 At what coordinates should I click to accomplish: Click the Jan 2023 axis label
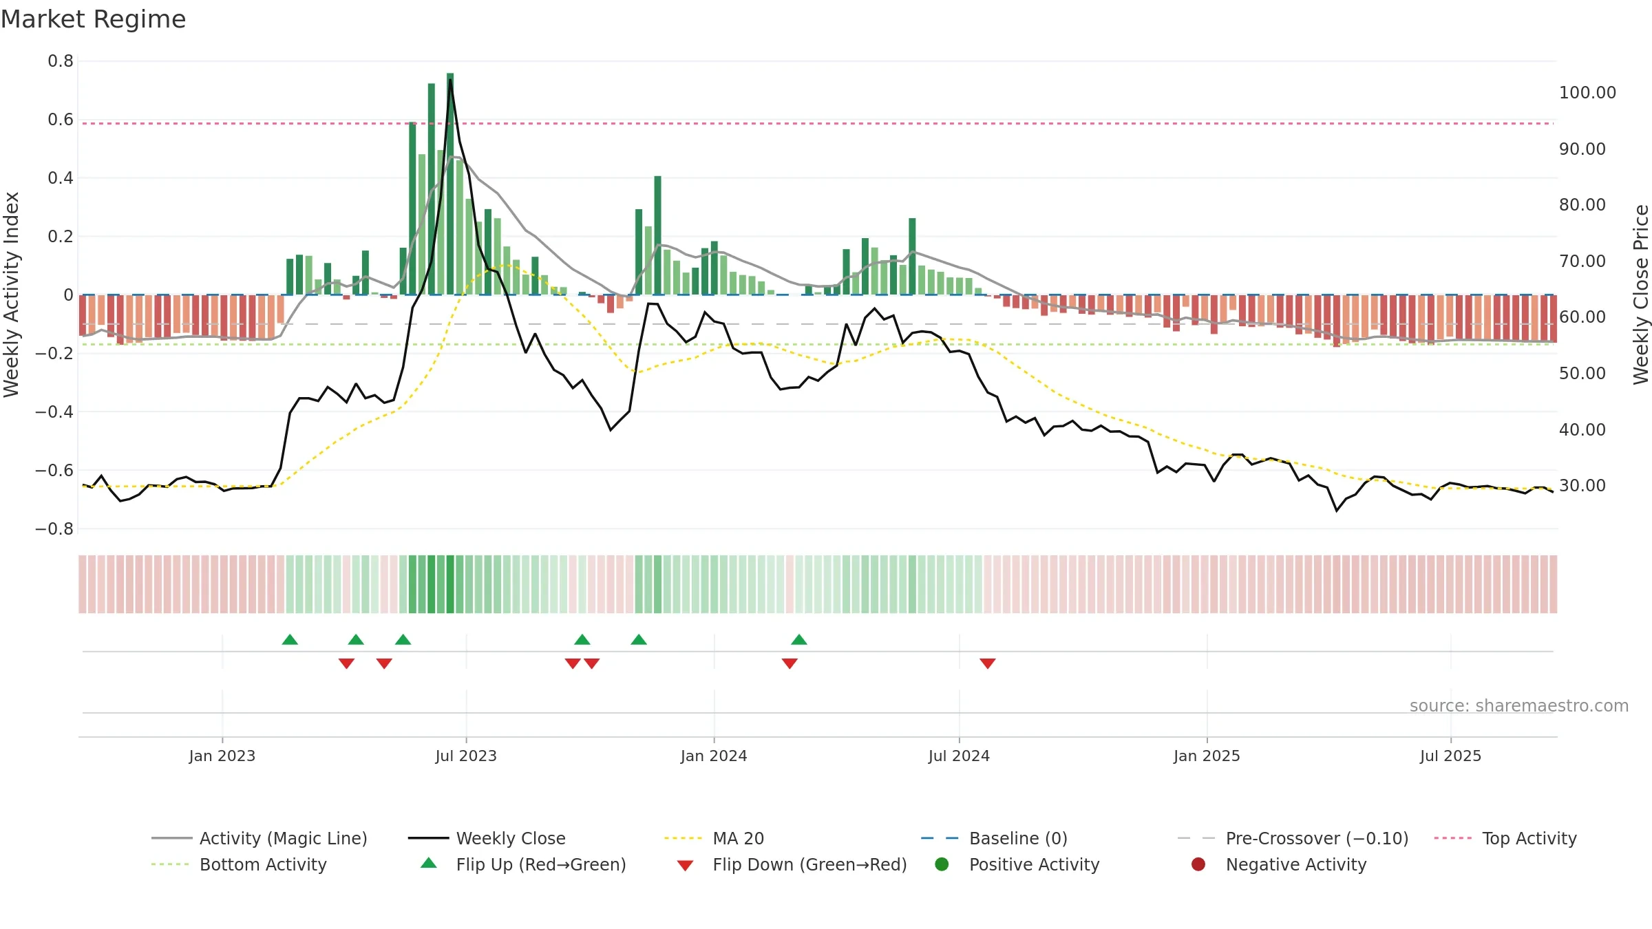point(222,756)
